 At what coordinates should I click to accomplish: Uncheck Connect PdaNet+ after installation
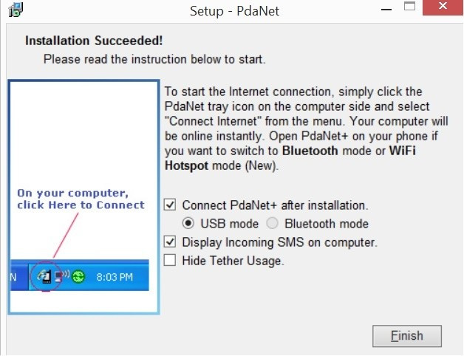coord(170,205)
